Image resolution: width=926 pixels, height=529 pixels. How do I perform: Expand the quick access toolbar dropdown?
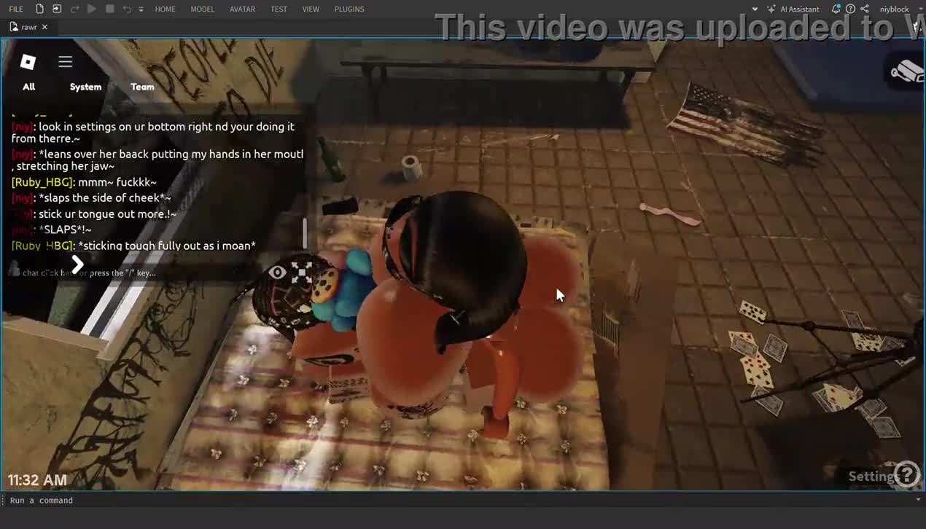(x=141, y=9)
